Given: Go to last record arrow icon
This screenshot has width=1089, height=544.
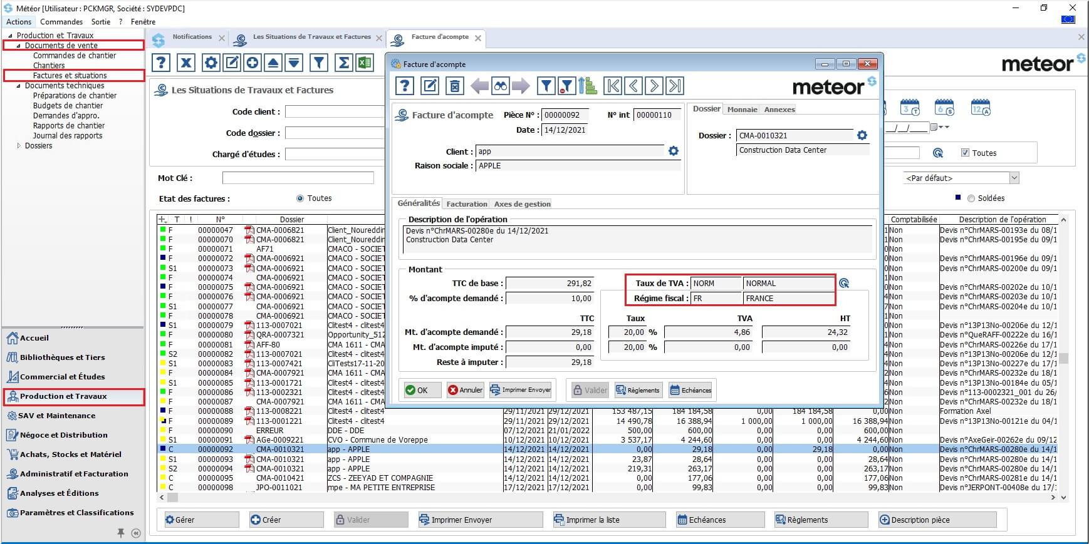Looking at the screenshot, I should 674,86.
